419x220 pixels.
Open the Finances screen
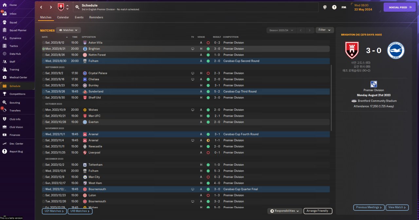15,135
